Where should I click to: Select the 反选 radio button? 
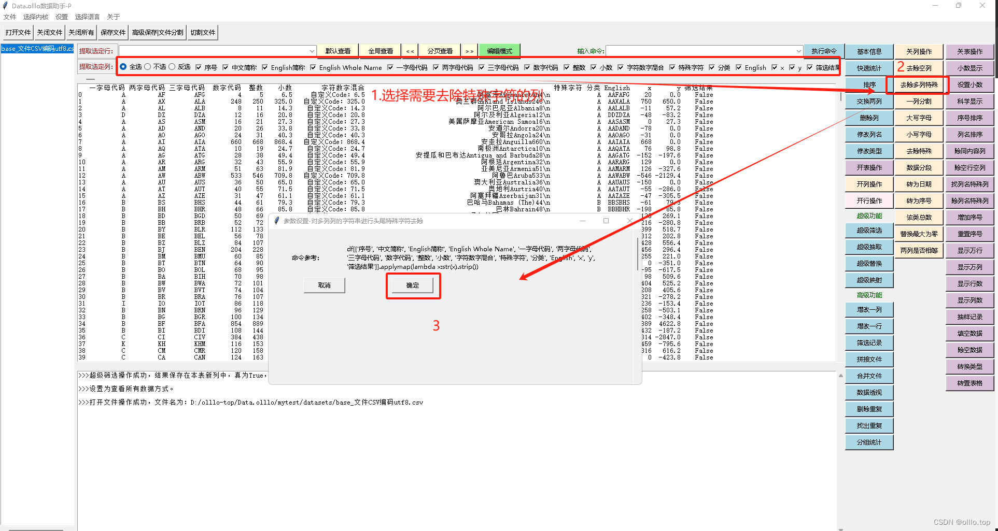click(x=172, y=67)
